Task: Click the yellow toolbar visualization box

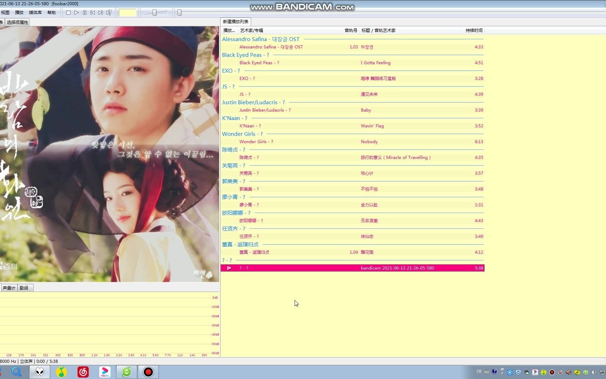Action: click(128, 13)
